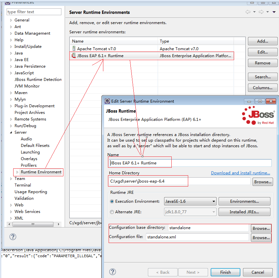Viewport: 279px width, 278px height.
Task: Select Launching under Server
Action: coord(30,152)
